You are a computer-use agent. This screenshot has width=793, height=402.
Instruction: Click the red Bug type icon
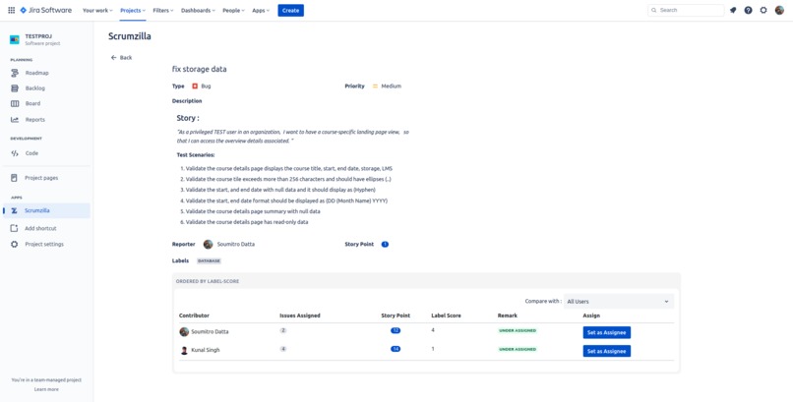(195, 86)
